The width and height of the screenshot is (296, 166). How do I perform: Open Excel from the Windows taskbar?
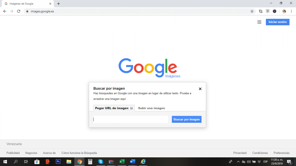click(122, 162)
